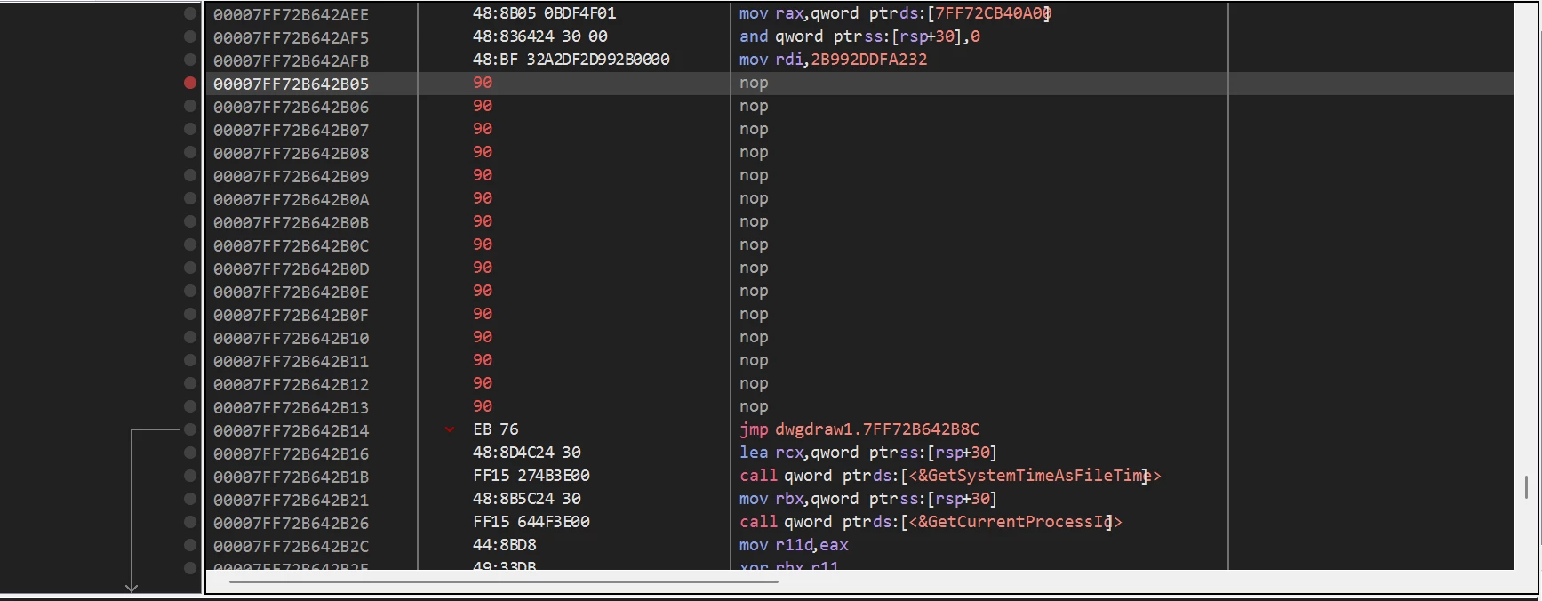Click the gutter dot beside 00007FF72B642B2C
Screen dimensions: 1542x601
[189, 545]
